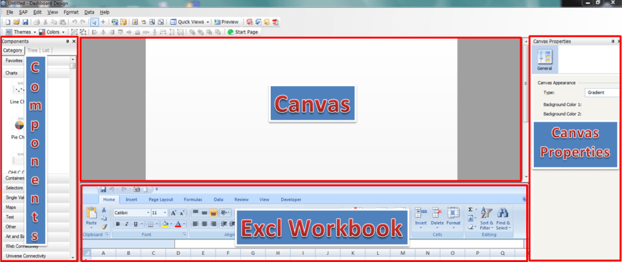Open the Start Page
Viewport: 622px width, 262px height.
coord(246,31)
